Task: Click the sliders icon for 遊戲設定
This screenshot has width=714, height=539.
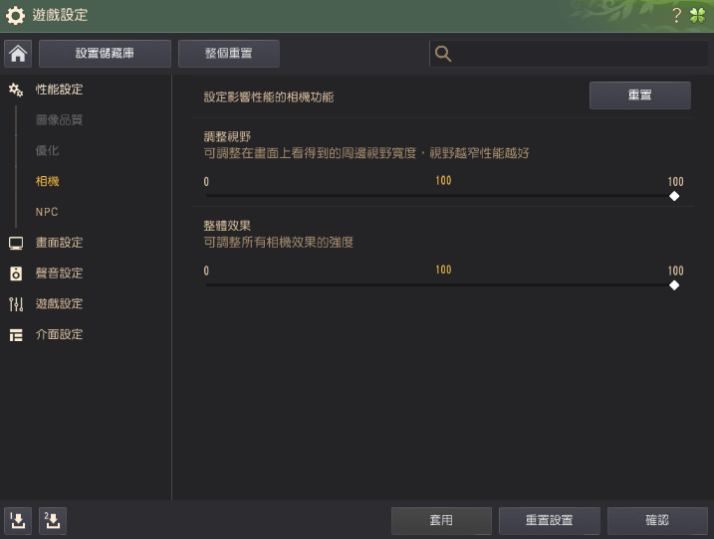Action: (x=16, y=304)
